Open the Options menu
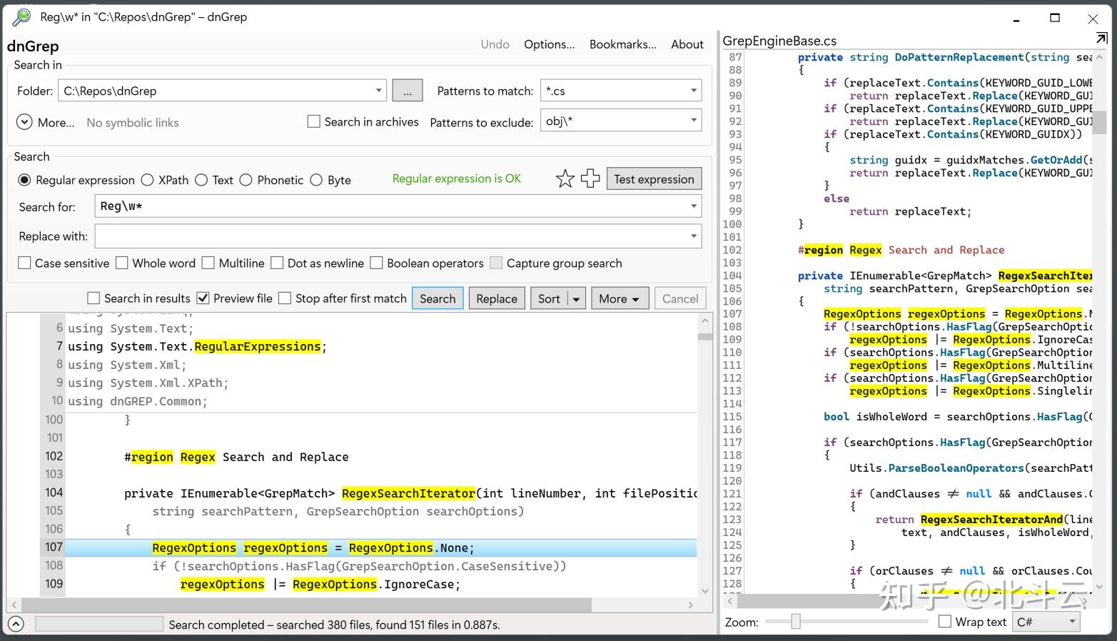 [x=549, y=44]
